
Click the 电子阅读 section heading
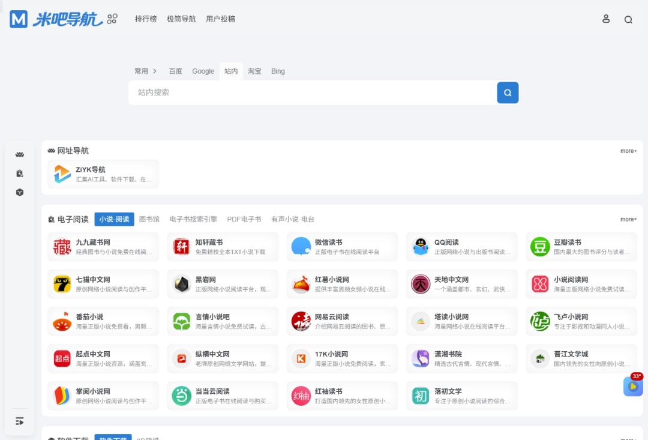[x=73, y=219]
